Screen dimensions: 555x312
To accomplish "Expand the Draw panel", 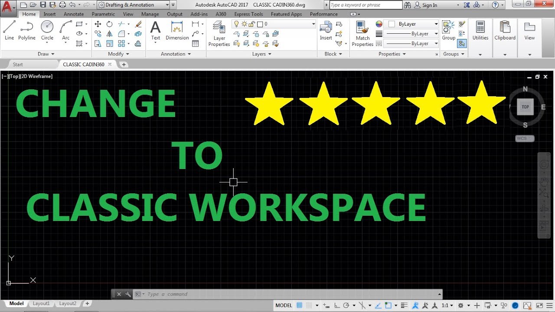I will tap(46, 54).
